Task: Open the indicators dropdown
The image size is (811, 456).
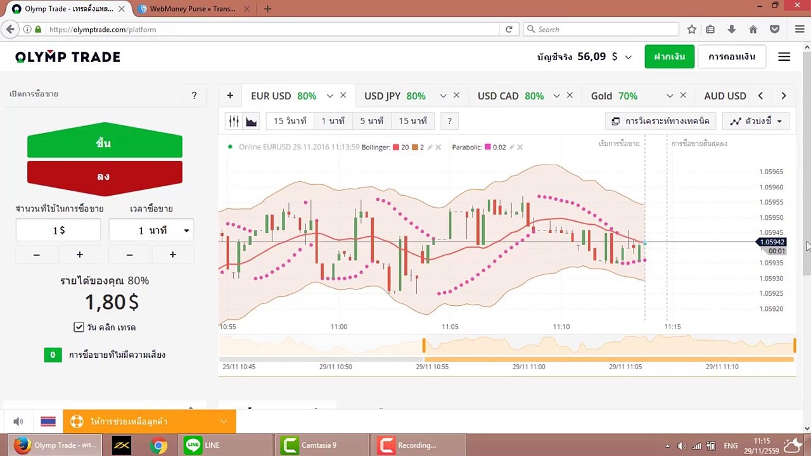Action: [x=756, y=121]
